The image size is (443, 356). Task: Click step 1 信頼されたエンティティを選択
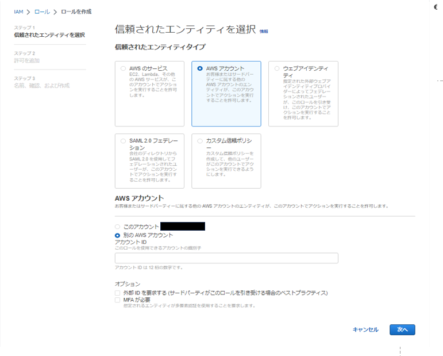49,35
